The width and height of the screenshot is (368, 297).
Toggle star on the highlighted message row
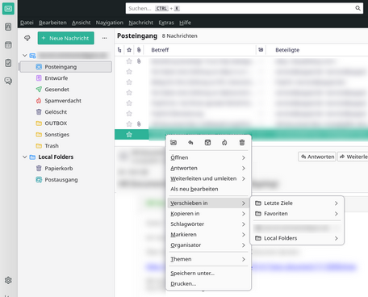click(x=129, y=135)
